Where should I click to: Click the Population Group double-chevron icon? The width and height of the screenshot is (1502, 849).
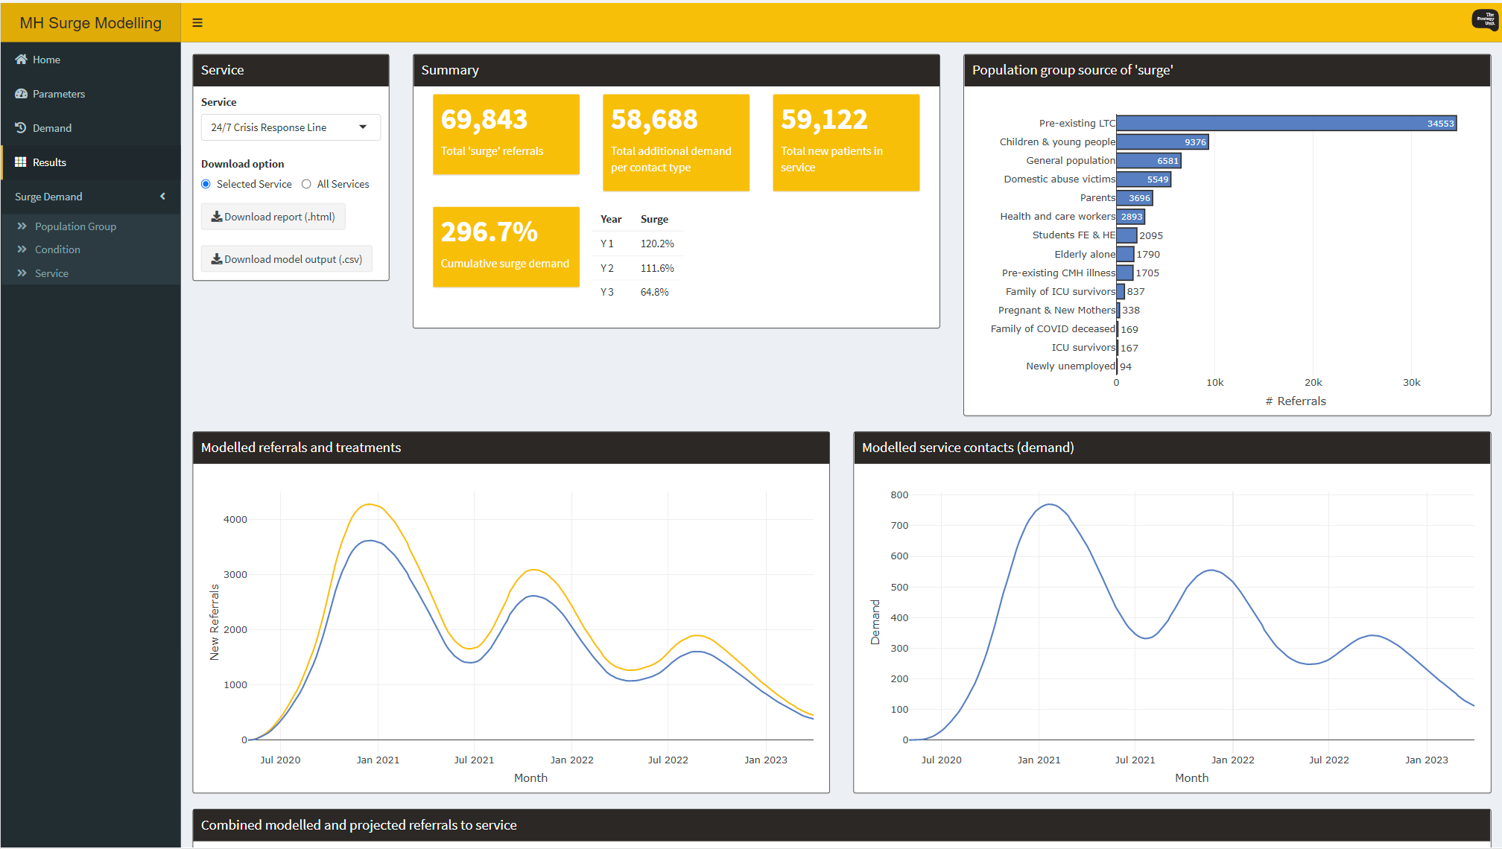pos(22,226)
